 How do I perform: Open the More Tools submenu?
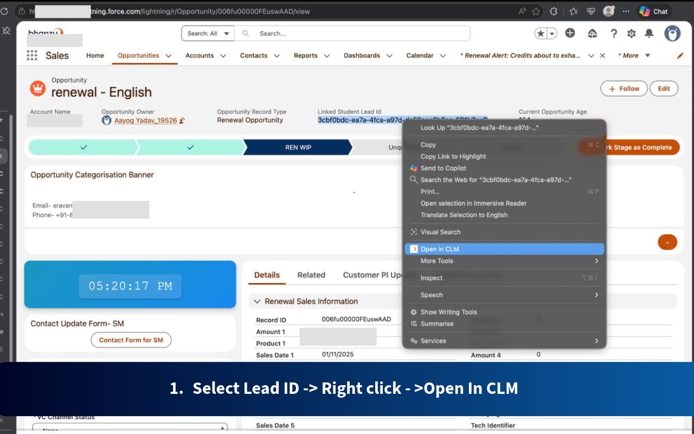pos(504,261)
